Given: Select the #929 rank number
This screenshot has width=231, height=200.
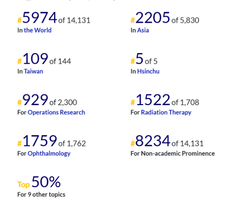Looking at the screenshot, I should point(32,99).
